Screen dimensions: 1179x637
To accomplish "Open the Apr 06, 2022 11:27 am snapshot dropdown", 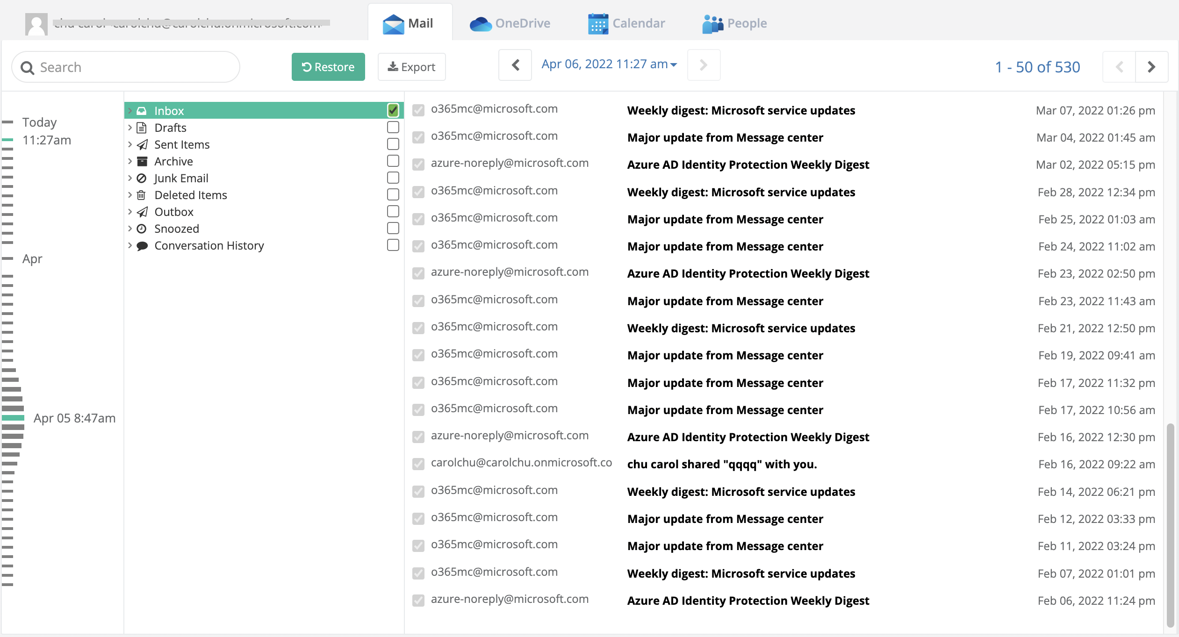I will pos(609,64).
